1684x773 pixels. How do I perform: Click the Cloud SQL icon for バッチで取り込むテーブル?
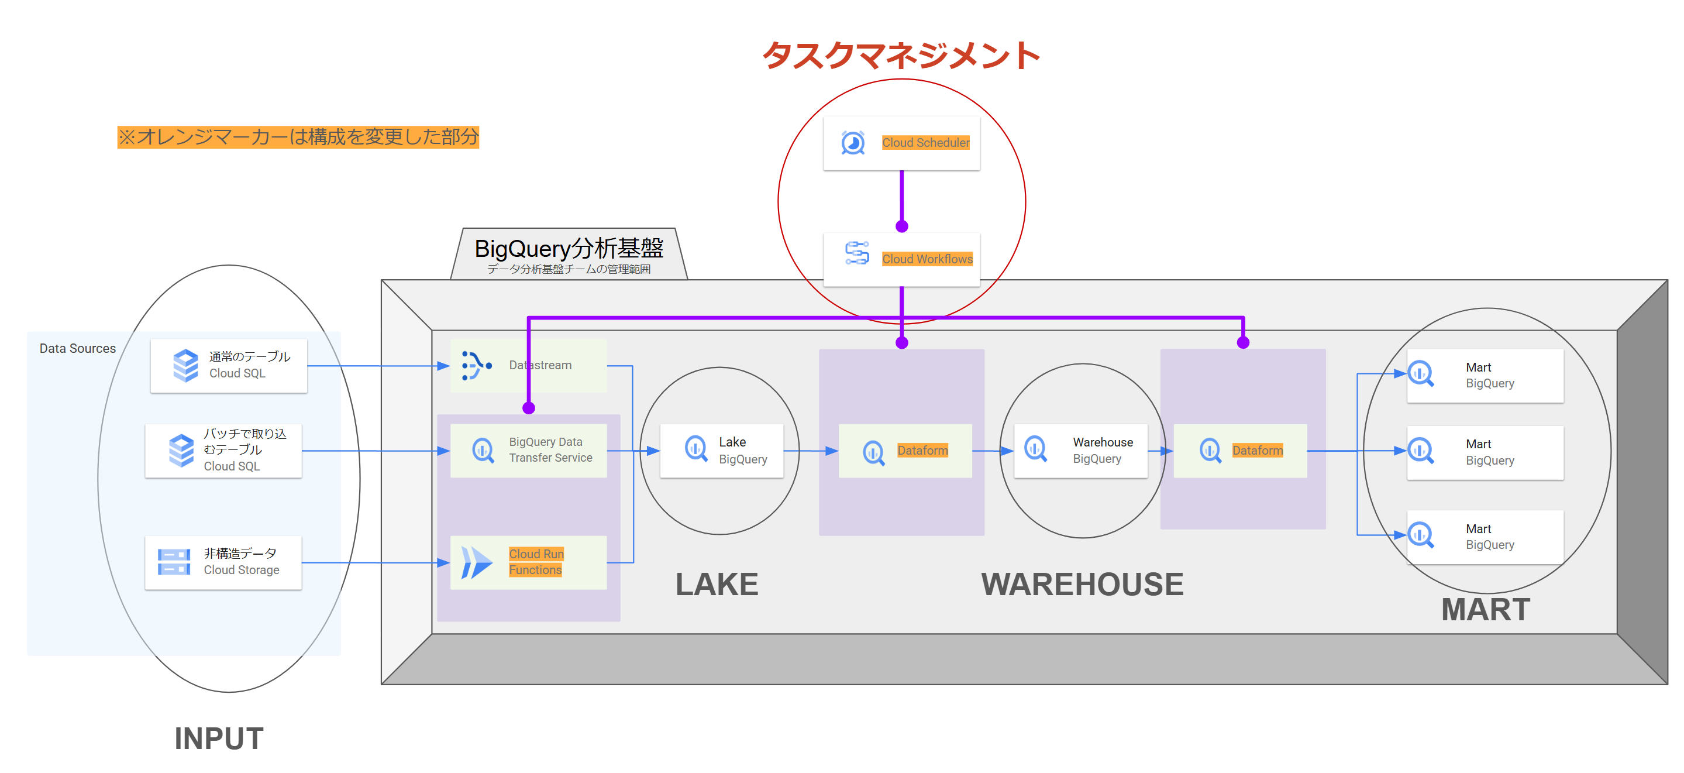pyautogui.click(x=181, y=450)
